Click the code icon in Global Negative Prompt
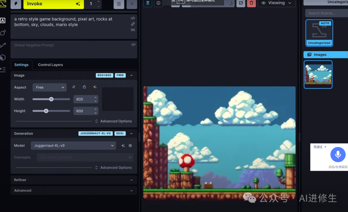This screenshot has width=348, height=212. (133, 44)
